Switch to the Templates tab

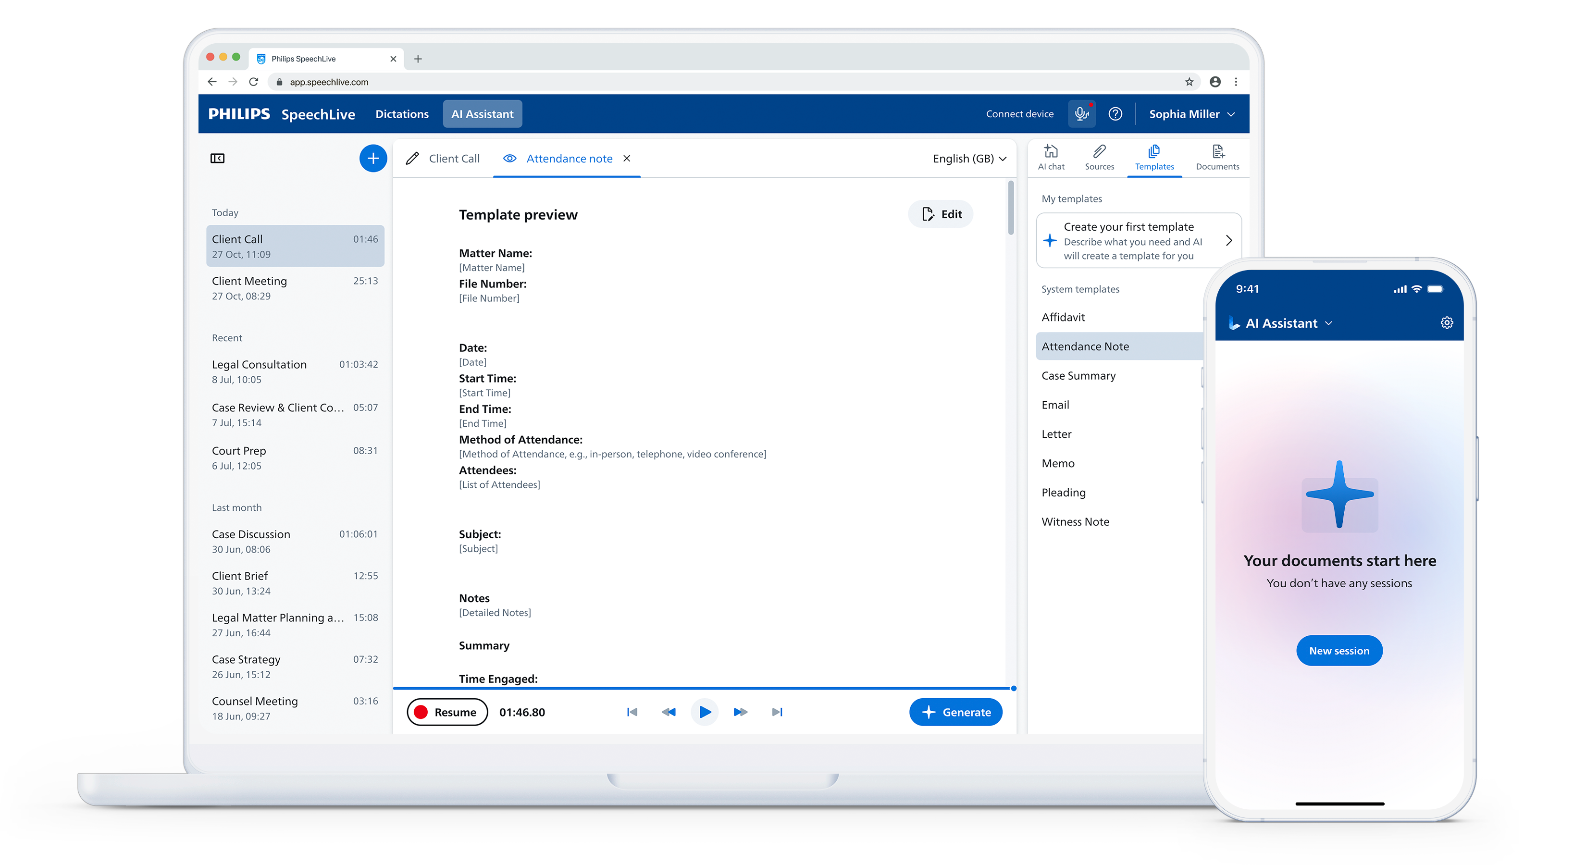[x=1154, y=158]
